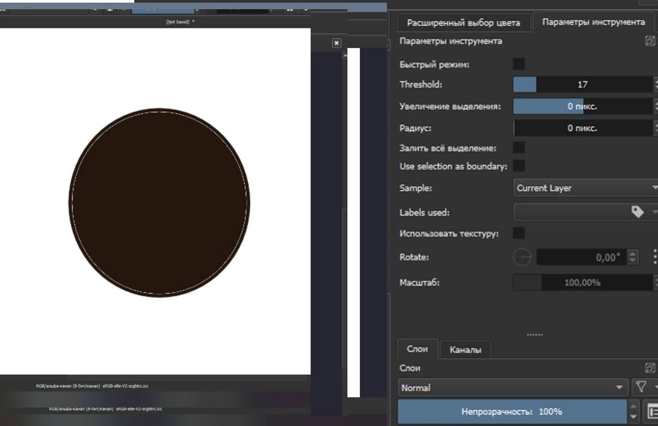Open the layer filter funnel menu

(641, 387)
